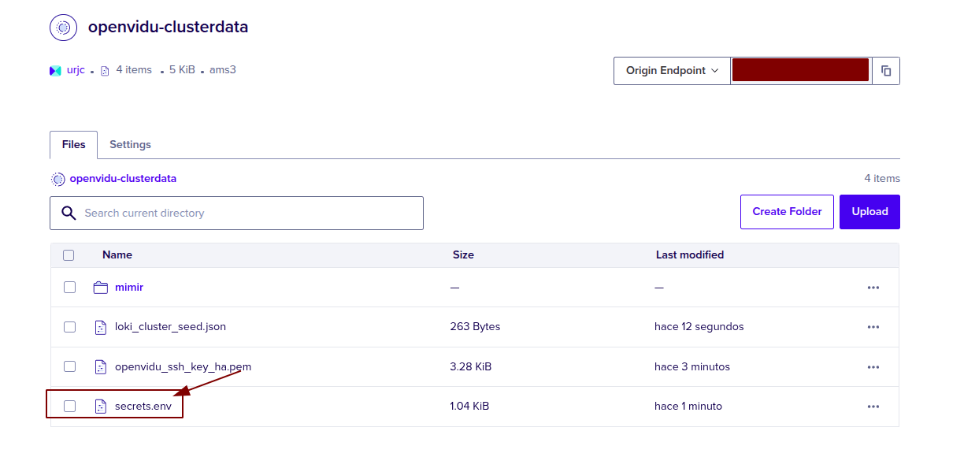Expand the Origin Endpoint dropdown
This screenshot has height=457, width=964.
pos(672,71)
